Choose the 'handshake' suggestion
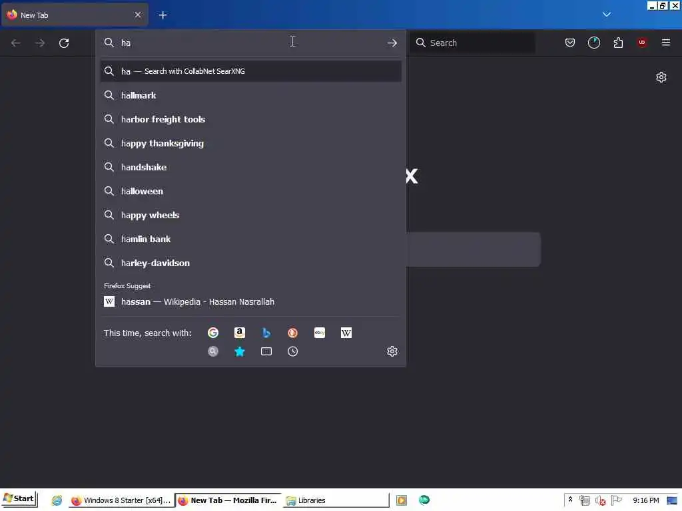Viewport: 682px width, 511px height. (251, 167)
